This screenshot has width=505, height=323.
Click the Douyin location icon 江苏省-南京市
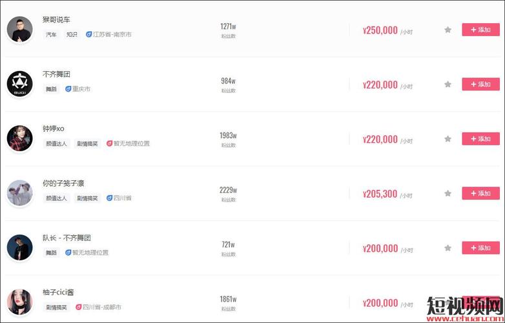point(89,34)
